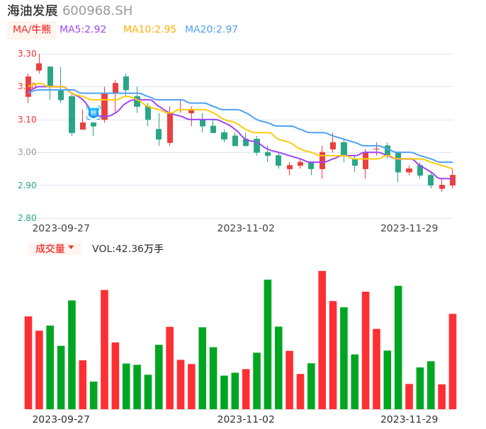This screenshot has width=486, height=429.
Task: Click the 3.30 price axis label
Action: tap(27, 54)
